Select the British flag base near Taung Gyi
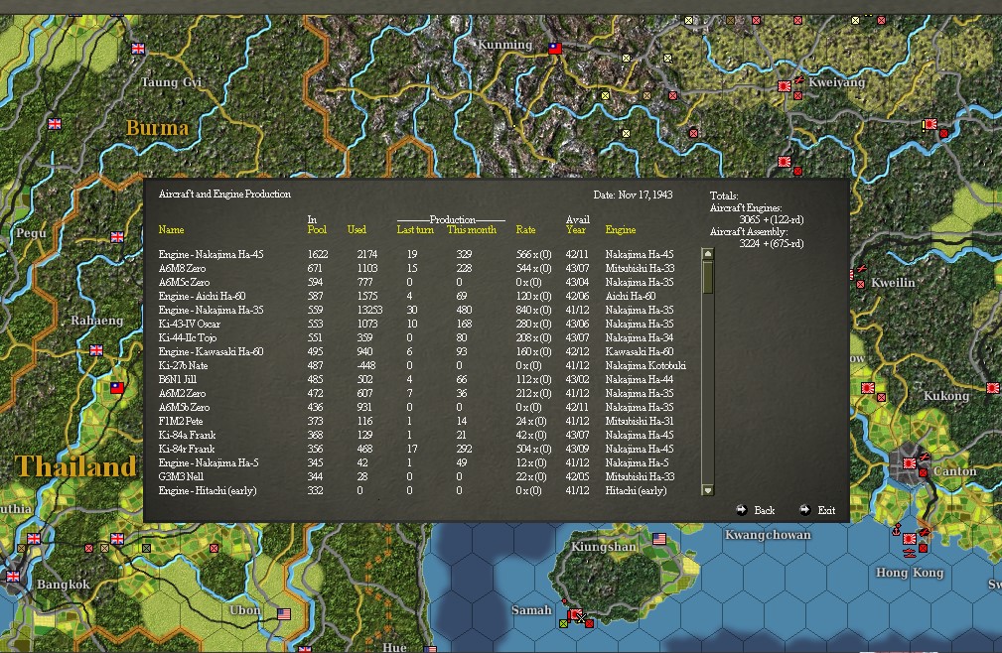Screen dimensions: 1002x653 (138, 49)
